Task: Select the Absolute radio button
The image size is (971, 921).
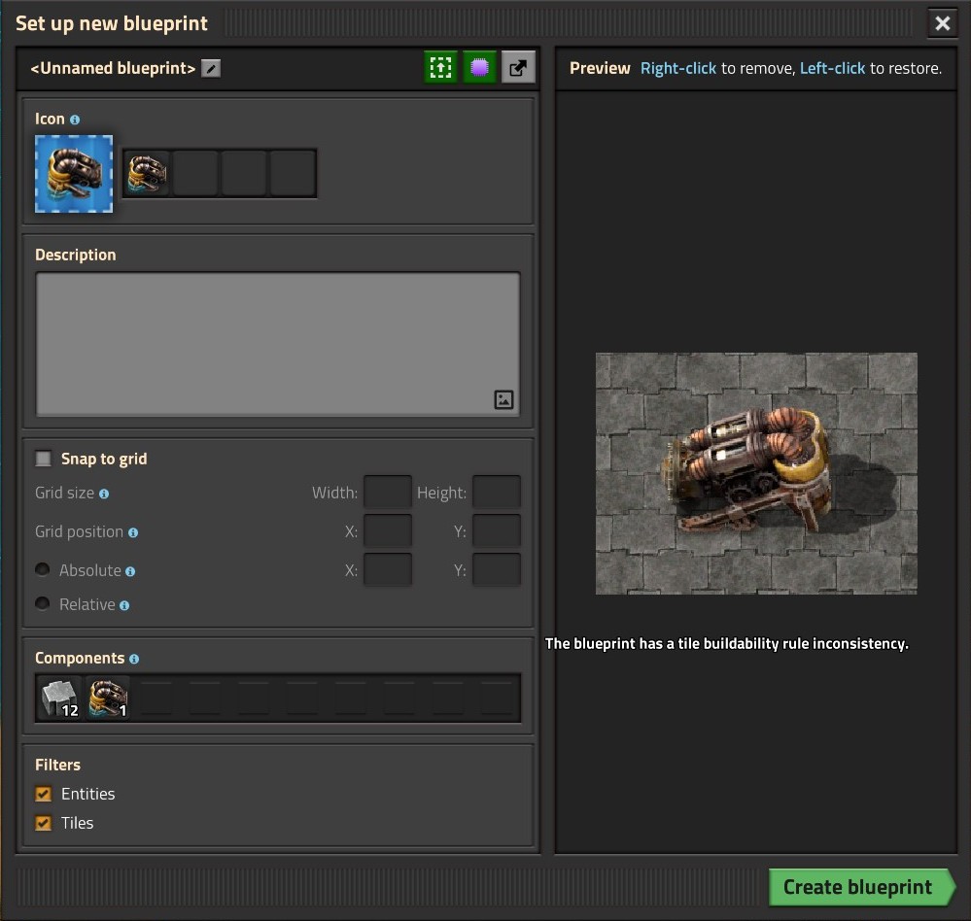Action: pos(43,570)
